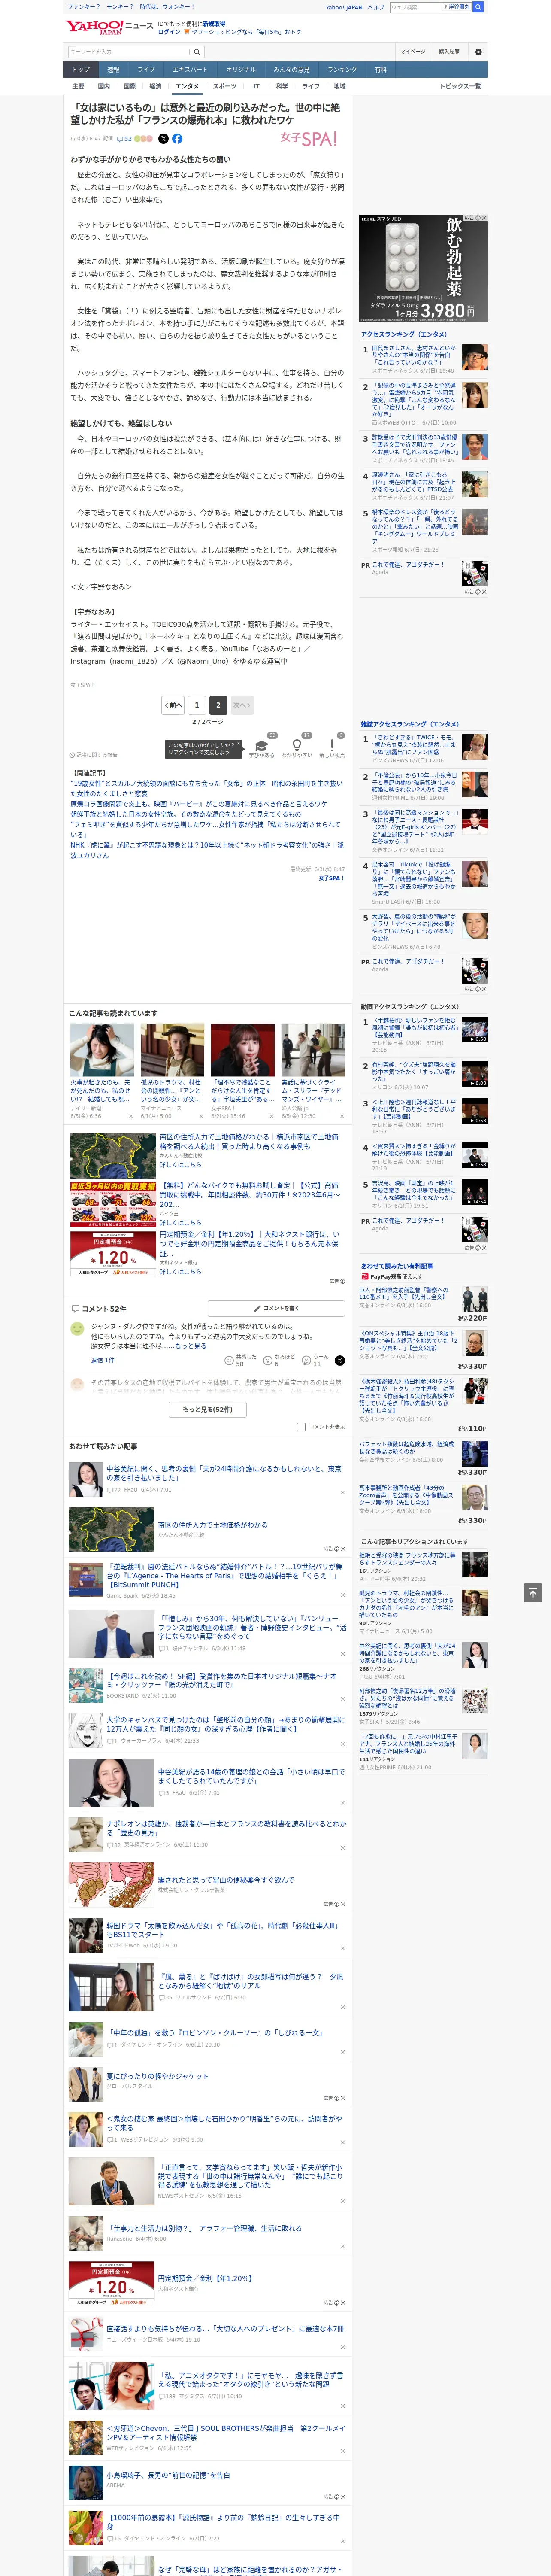Click the back-to-top arrow button

tap(533, 1592)
